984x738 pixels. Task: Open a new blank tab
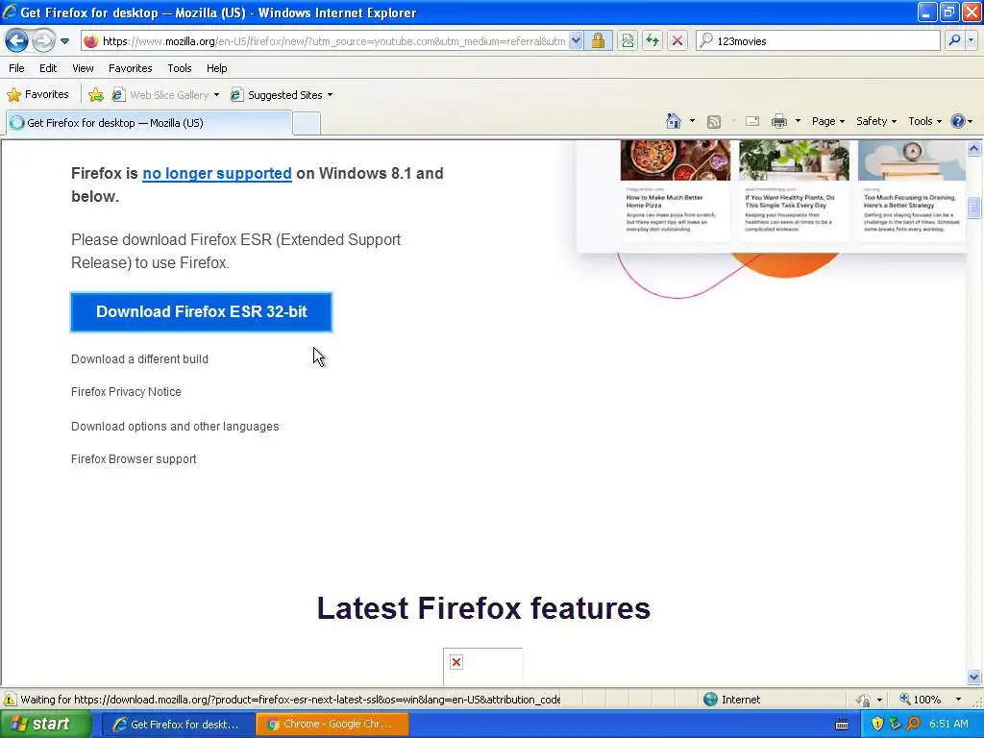pyautogui.click(x=307, y=124)
